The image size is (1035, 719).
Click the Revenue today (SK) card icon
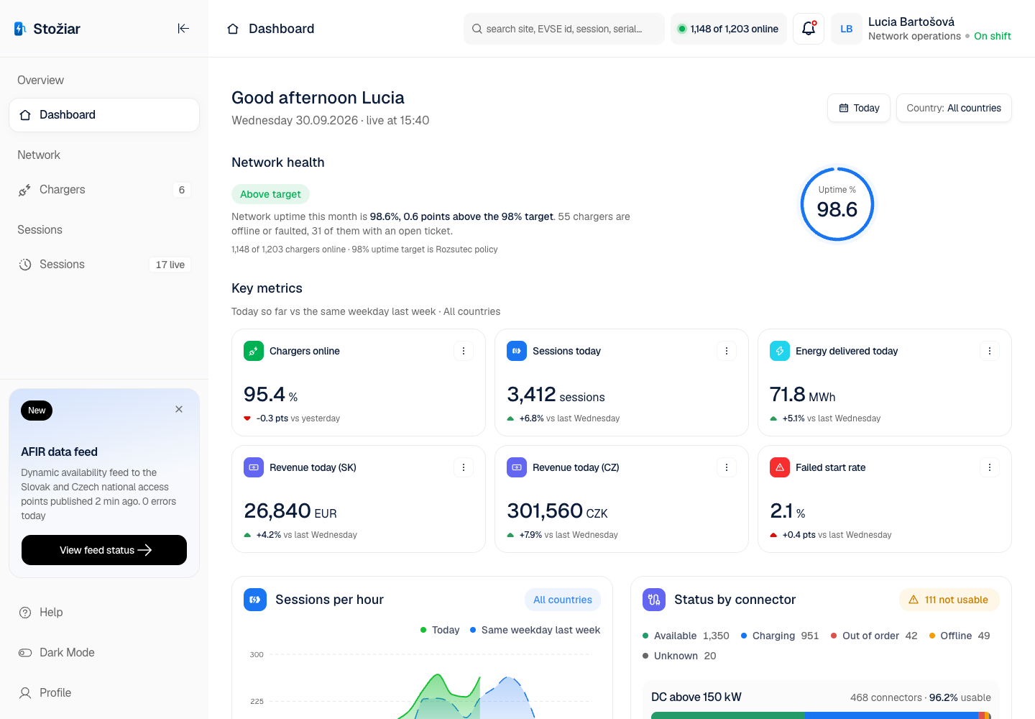point(254,467)
